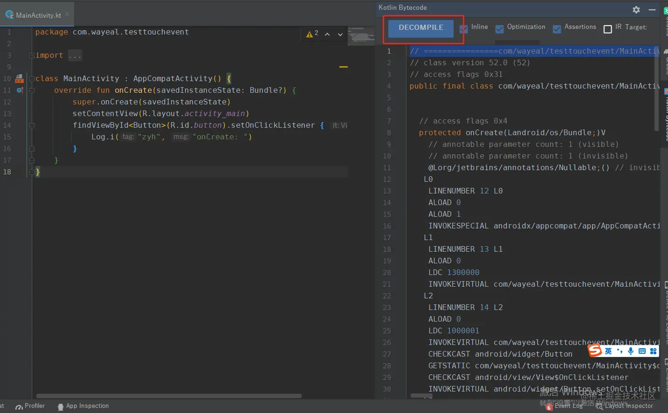The image size is (668, 413).
Task: Click the yellow warning stripe marker
Action: click(x=344, y=67)
